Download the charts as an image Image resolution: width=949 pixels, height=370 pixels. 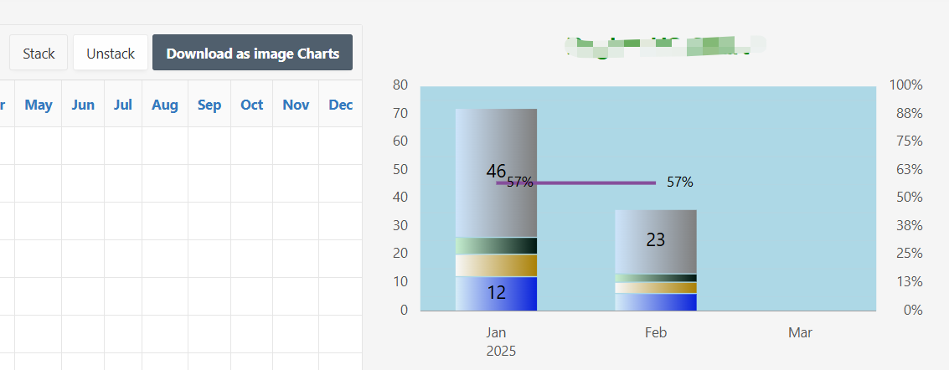point(252,53)
